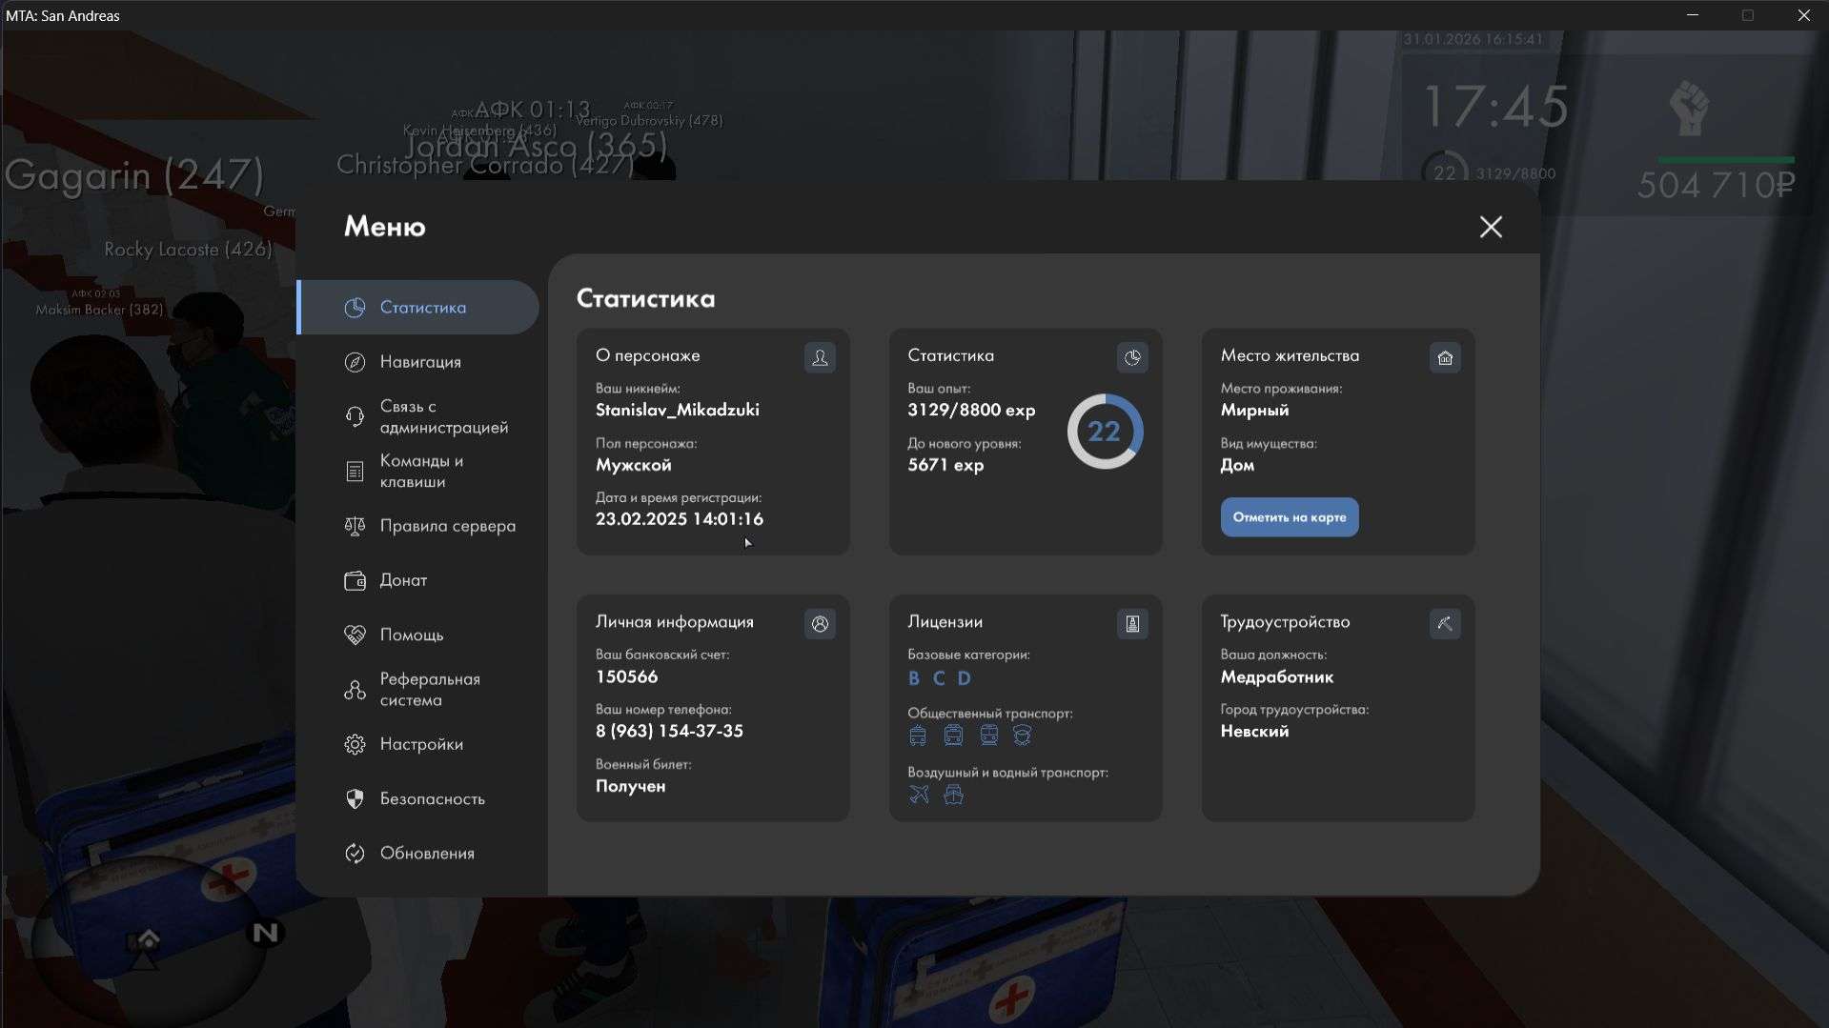Click the pie chart icon in Статистика card
This screenshot has height=1028, width=1829.
(x=1132, y=358)
